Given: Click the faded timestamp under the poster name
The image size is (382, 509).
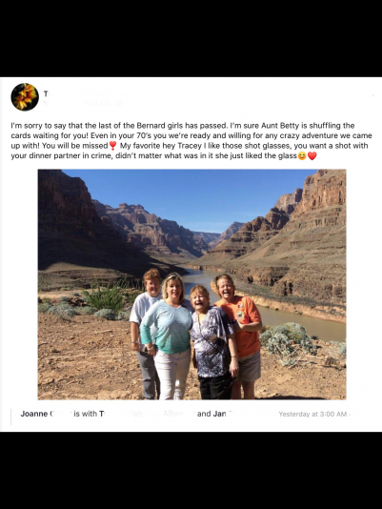Looking at the screenshot, I should coord(78,103).
